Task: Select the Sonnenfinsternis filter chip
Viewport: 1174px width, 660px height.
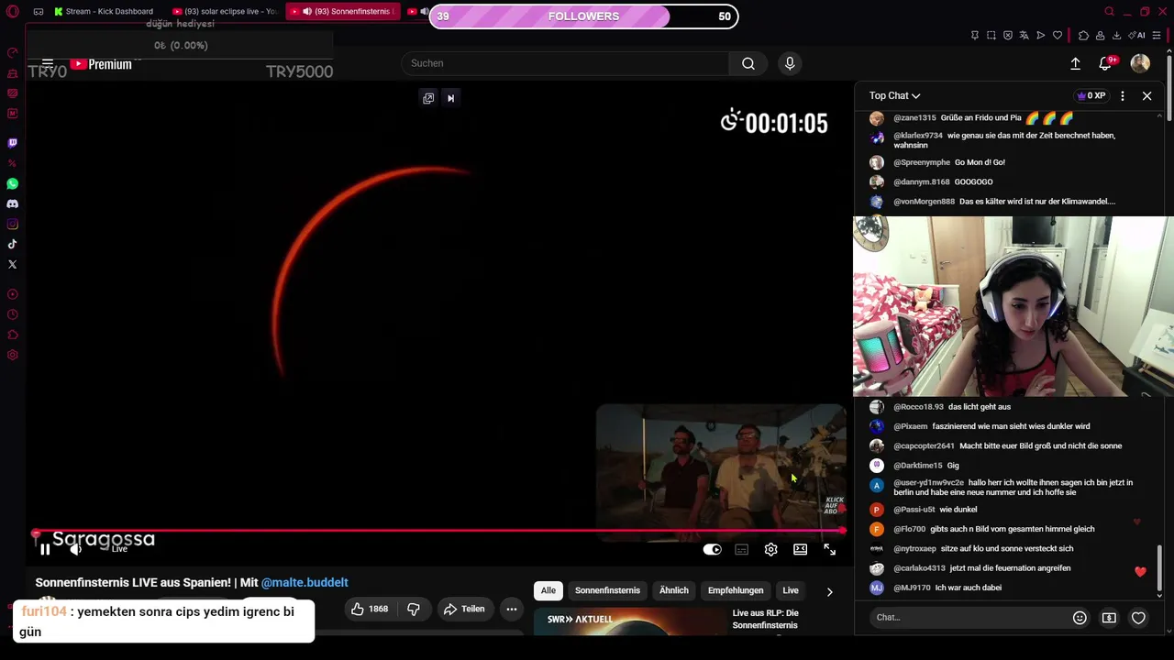Action: [607, 590]
